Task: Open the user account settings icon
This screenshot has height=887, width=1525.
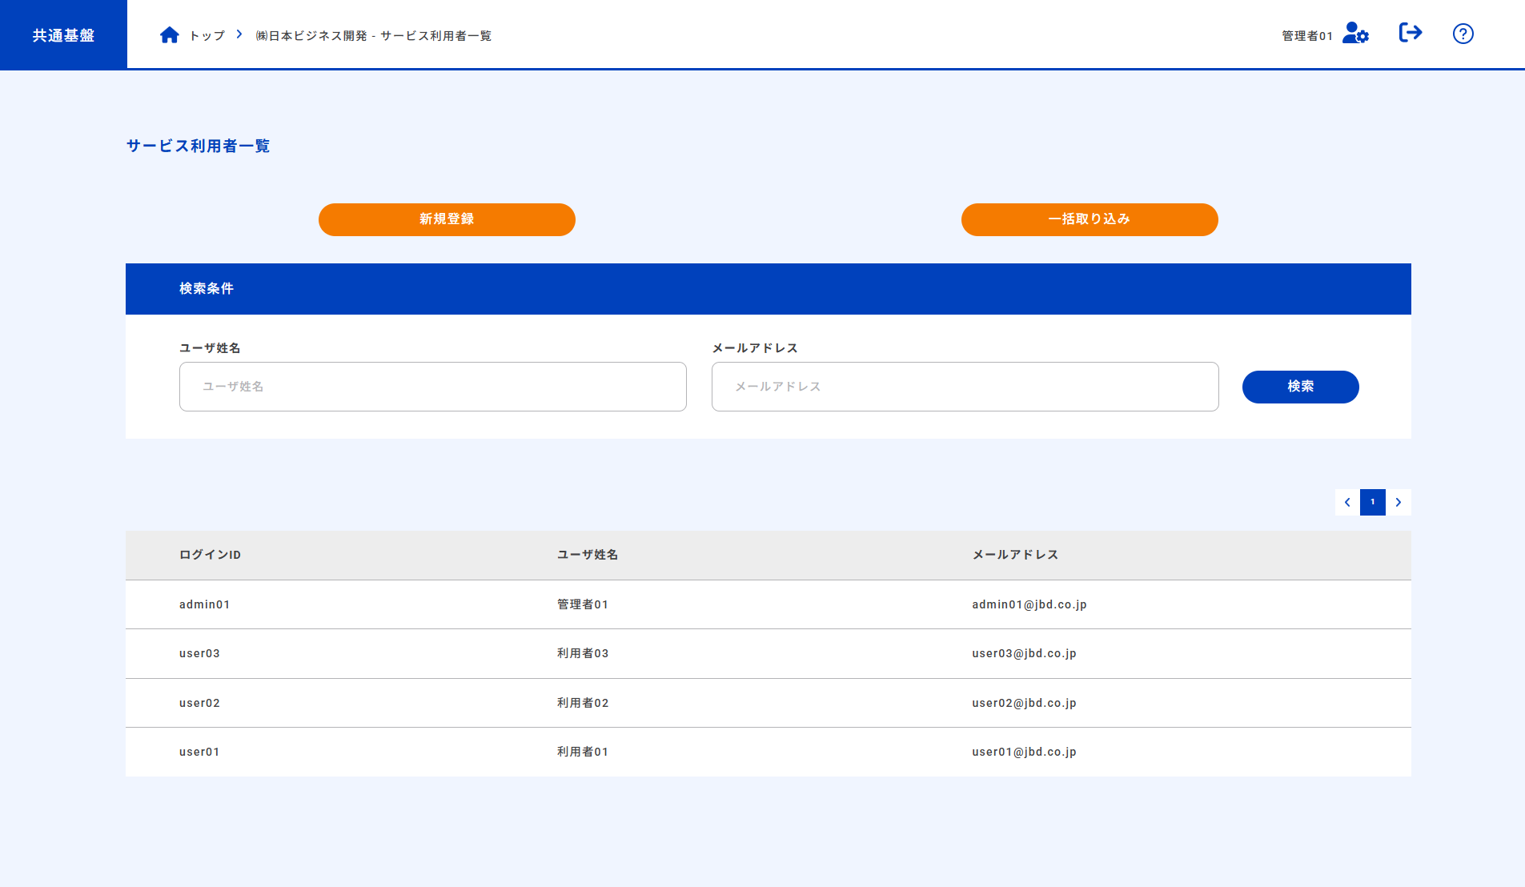Action: click(x=1357, y=34)
